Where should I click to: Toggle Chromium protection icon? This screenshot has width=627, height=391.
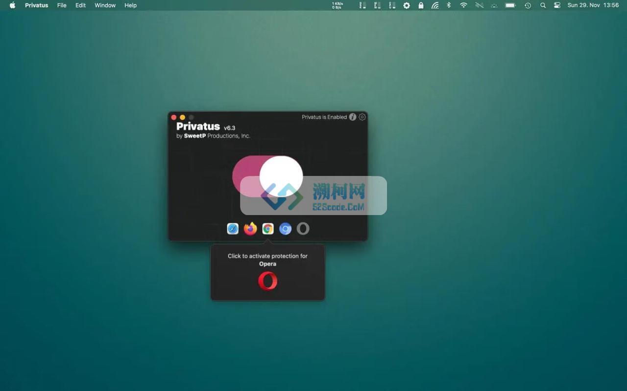coord(286,229)
